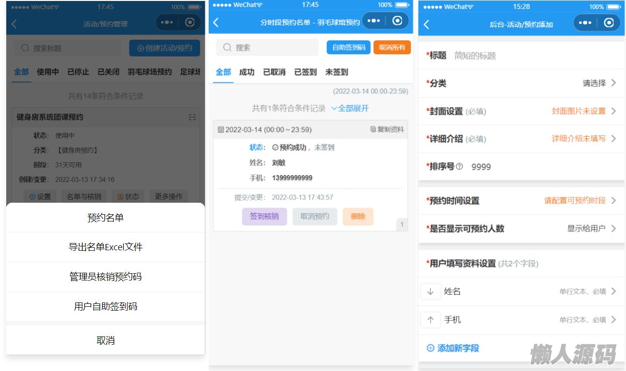Click the 自助签到码 button
This screenshot has height=371, width=626.
coord(348,47)
